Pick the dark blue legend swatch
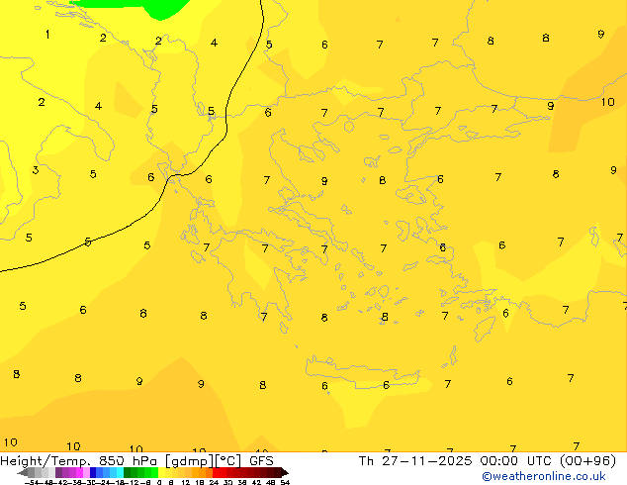 pos(93,472)
